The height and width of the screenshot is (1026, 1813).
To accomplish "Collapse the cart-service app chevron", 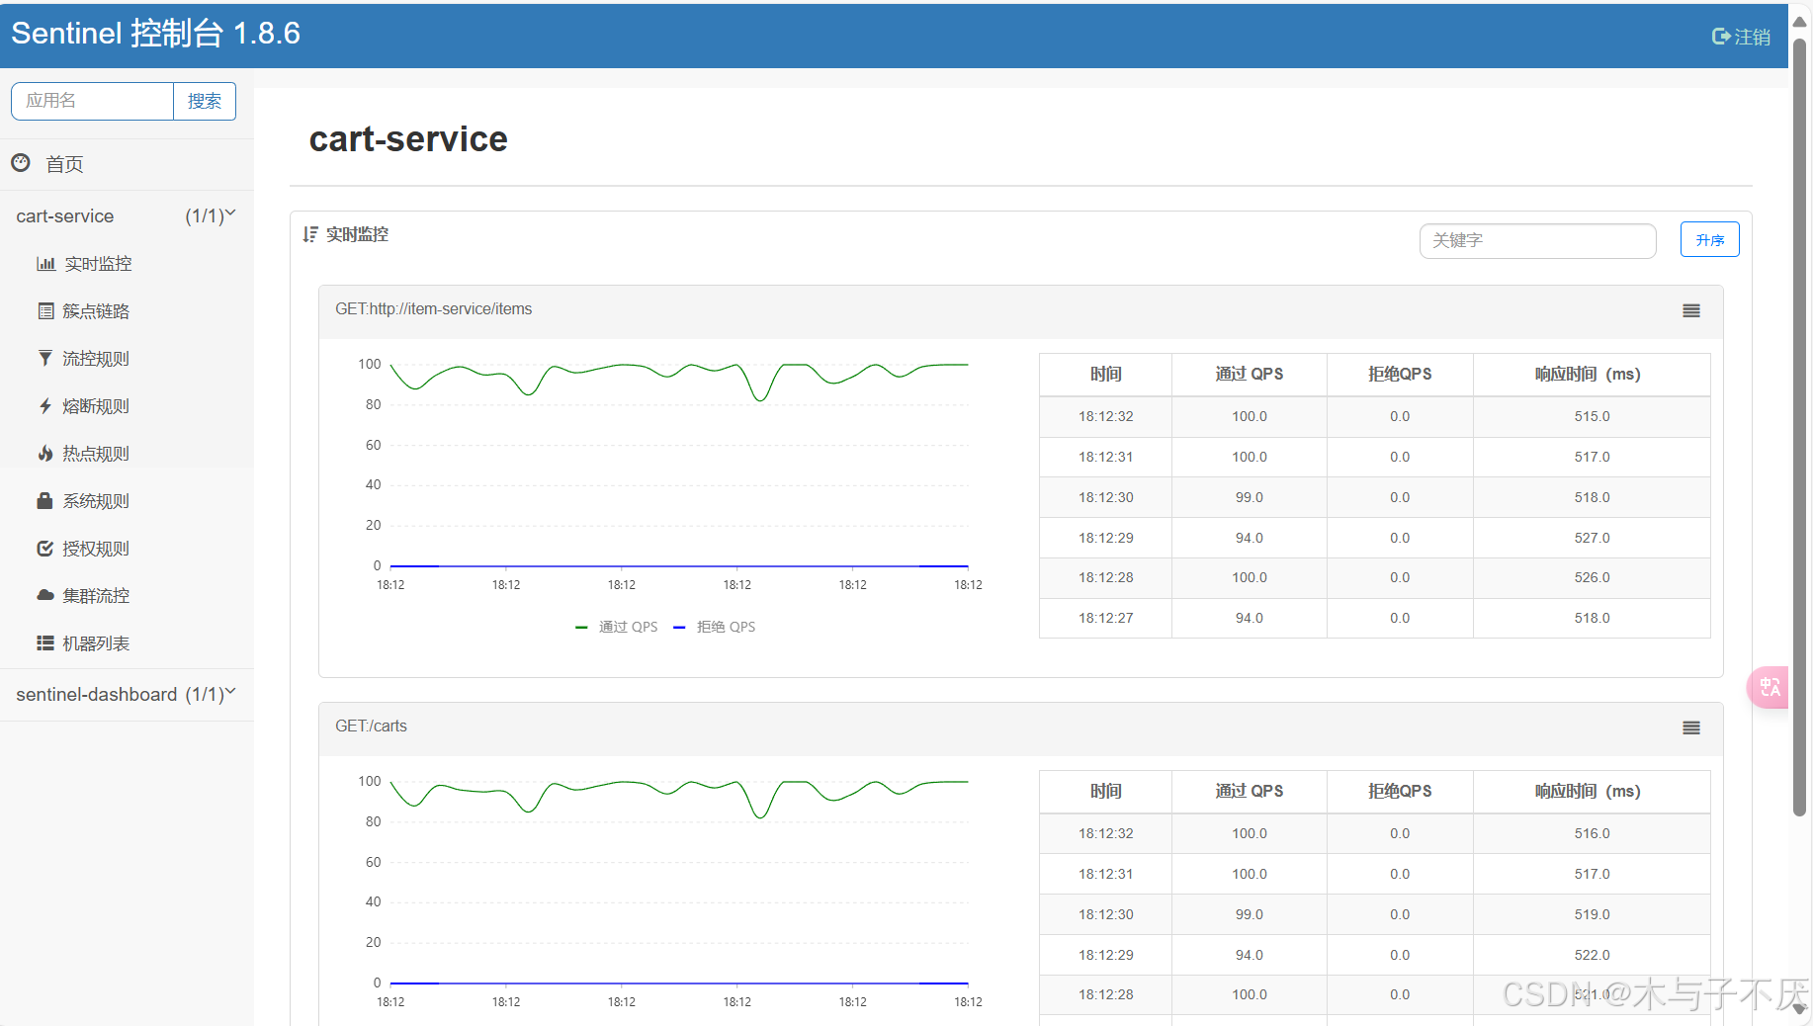I will point(230,213).
